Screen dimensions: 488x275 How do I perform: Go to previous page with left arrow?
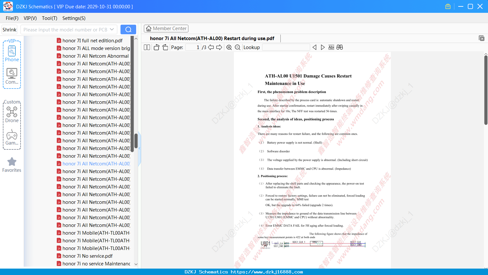pos(211,47)
